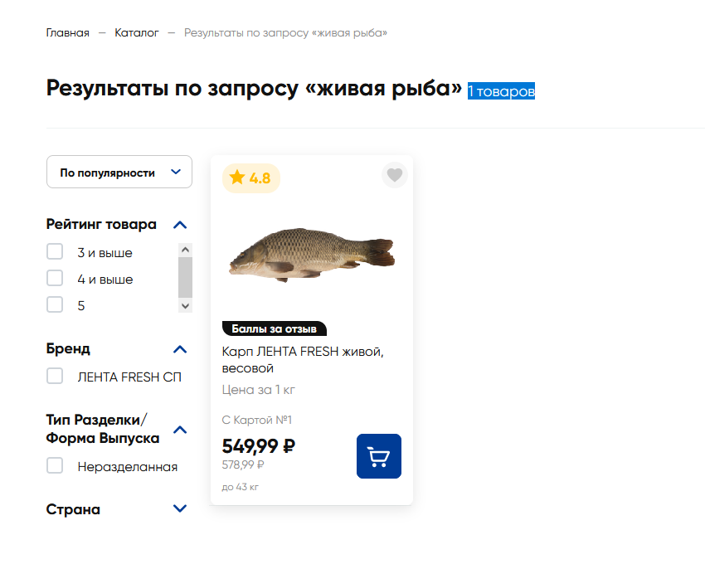The width and height of the screenshot is (705, 569).
Task: Click the carp product image
Action: (x=311, y=255)
